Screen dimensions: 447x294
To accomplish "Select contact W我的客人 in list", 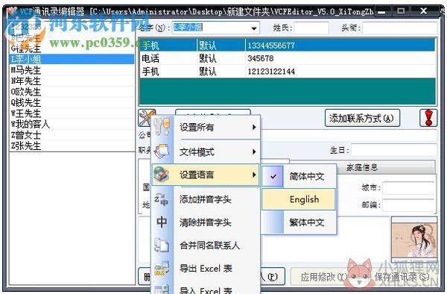I will [x=72, y=124].
